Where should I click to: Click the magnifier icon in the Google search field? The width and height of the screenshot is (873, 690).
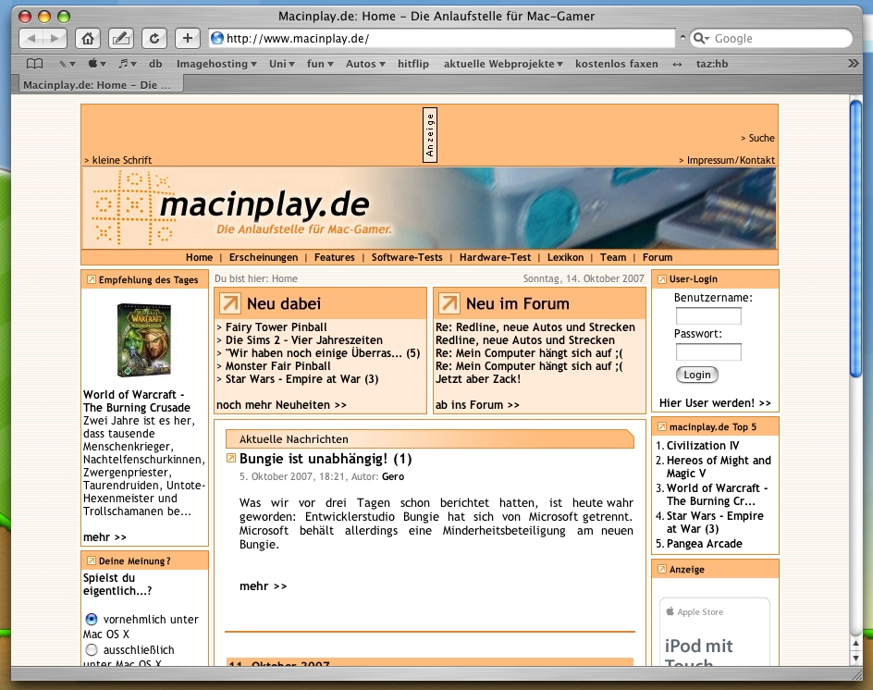[x=700, y=39]
